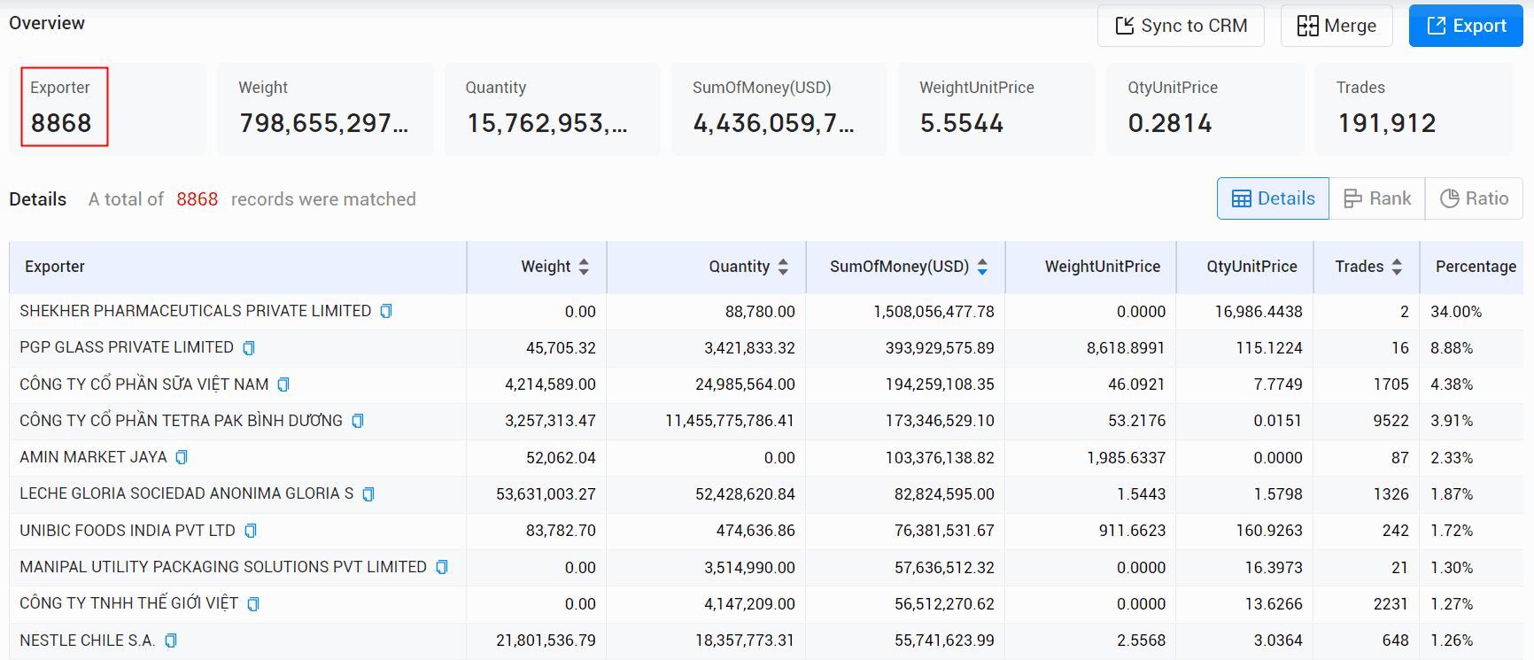Copy NESTLE CHILE S.A. name icon
Image resolution: width=1534 pixels, height=660 pixels.
(x=171, y=641)
